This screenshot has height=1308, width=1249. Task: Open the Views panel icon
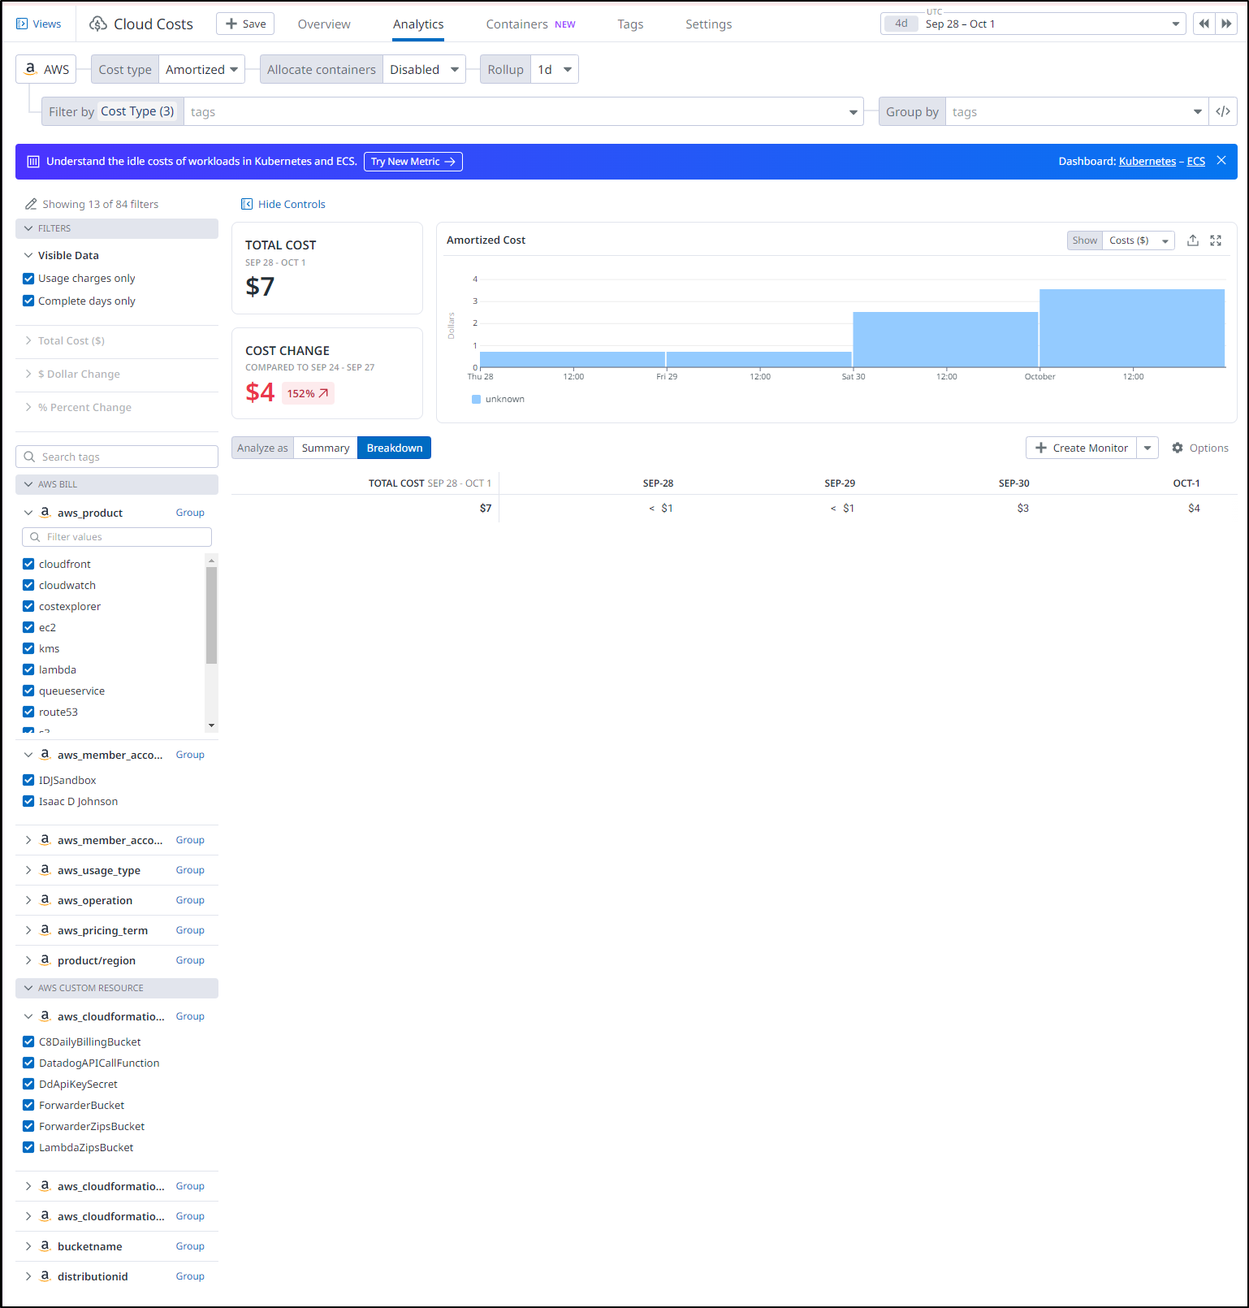22,24
